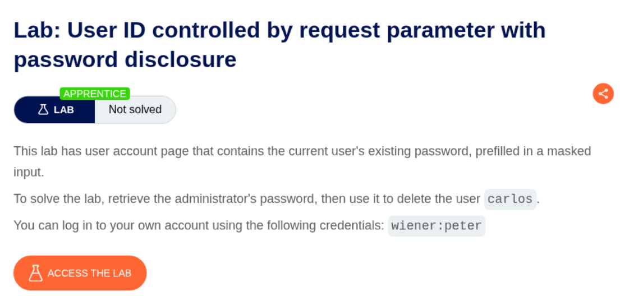Click the carlos code snippet
Image resolution: width=620 pixels, height=296 pixels.
pos(510,199)
